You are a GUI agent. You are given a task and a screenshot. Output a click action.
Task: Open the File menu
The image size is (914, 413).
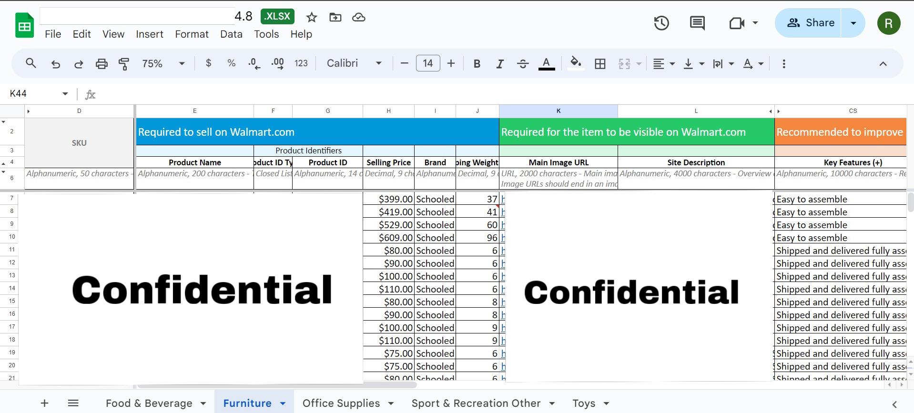(53, 34)
